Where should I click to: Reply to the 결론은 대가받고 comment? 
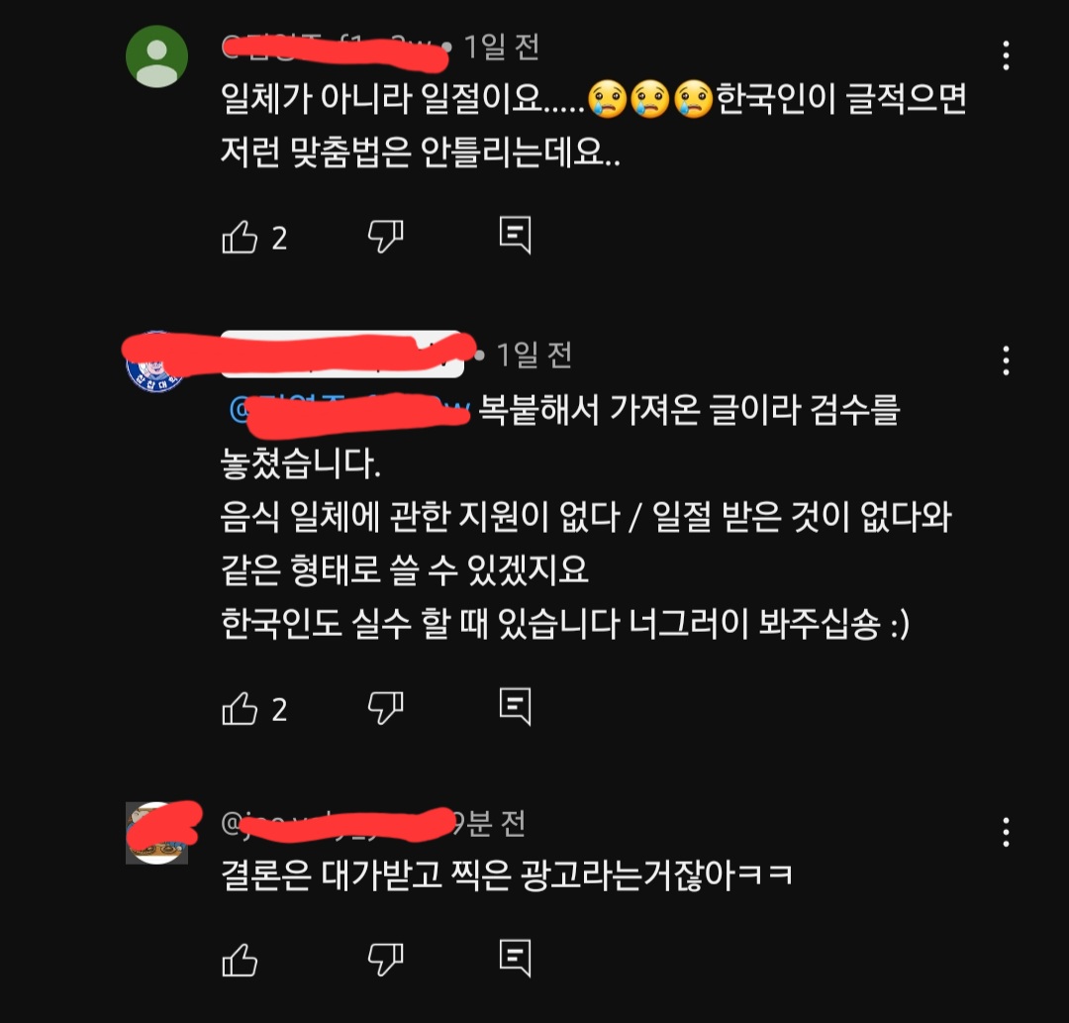[x=516, y=959]
